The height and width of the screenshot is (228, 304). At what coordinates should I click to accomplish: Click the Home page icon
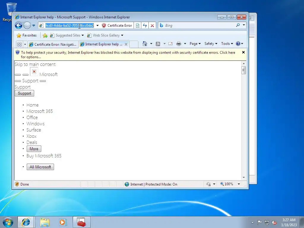pos(145,44)
